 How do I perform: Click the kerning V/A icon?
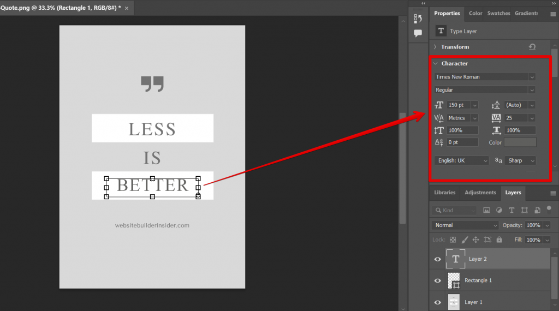[x=439, y=118]
